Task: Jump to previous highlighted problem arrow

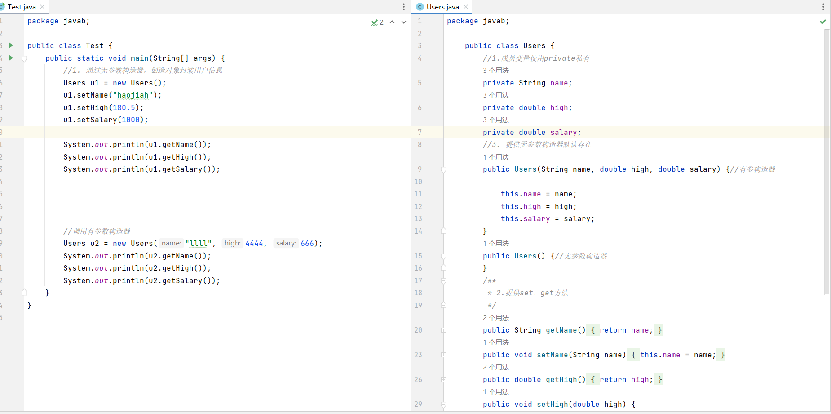Action: [392, 22]
